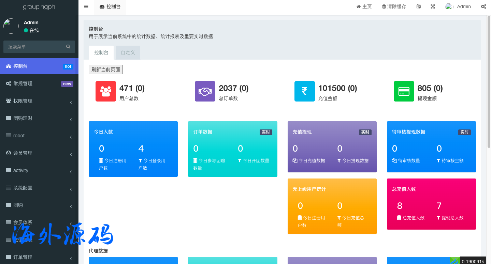Expand the robot sidebar menu

click(x=39, y=136)
